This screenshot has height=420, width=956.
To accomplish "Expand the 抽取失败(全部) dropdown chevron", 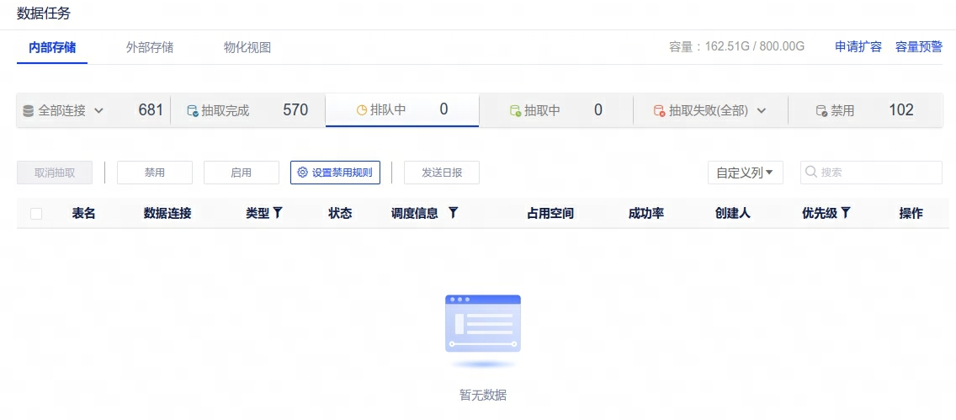I will pyautogui.click(x=762, y=110).
